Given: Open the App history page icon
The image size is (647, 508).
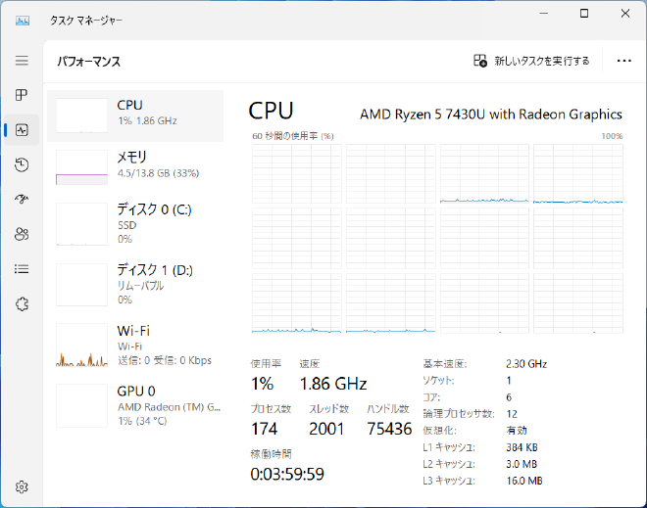Looking at the screenshot, I should 22,164.
